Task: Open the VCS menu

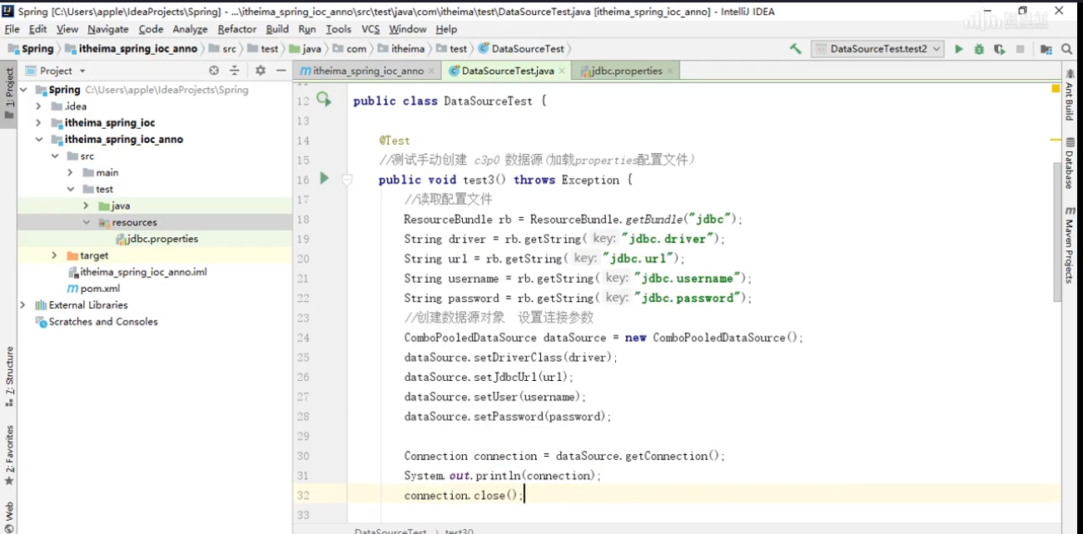Action: coord(370,29)
